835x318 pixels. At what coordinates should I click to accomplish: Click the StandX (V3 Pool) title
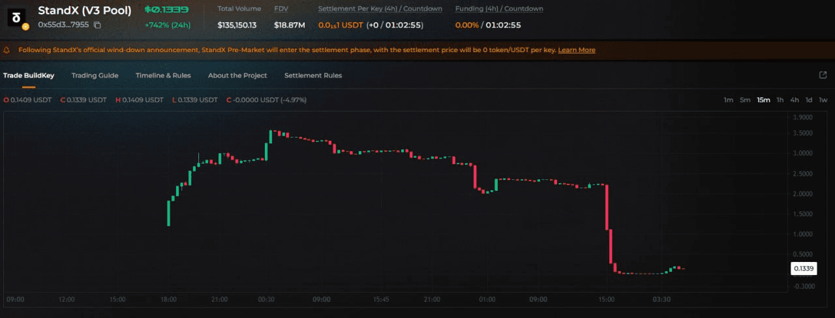tap(85, 10)
